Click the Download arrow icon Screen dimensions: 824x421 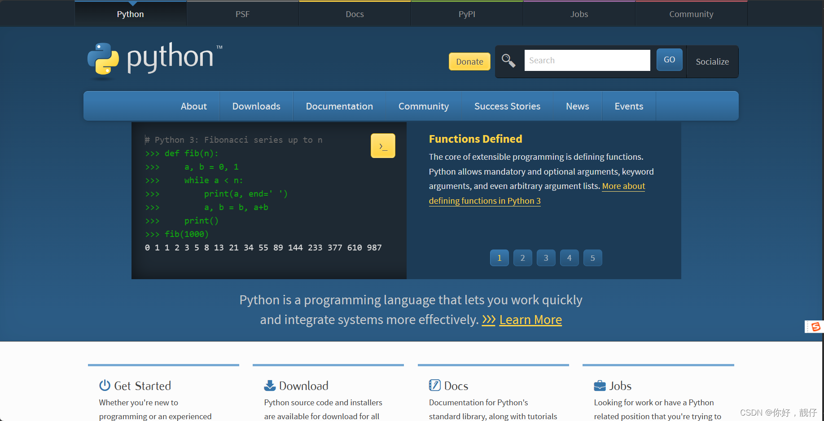tap(270, 386)
